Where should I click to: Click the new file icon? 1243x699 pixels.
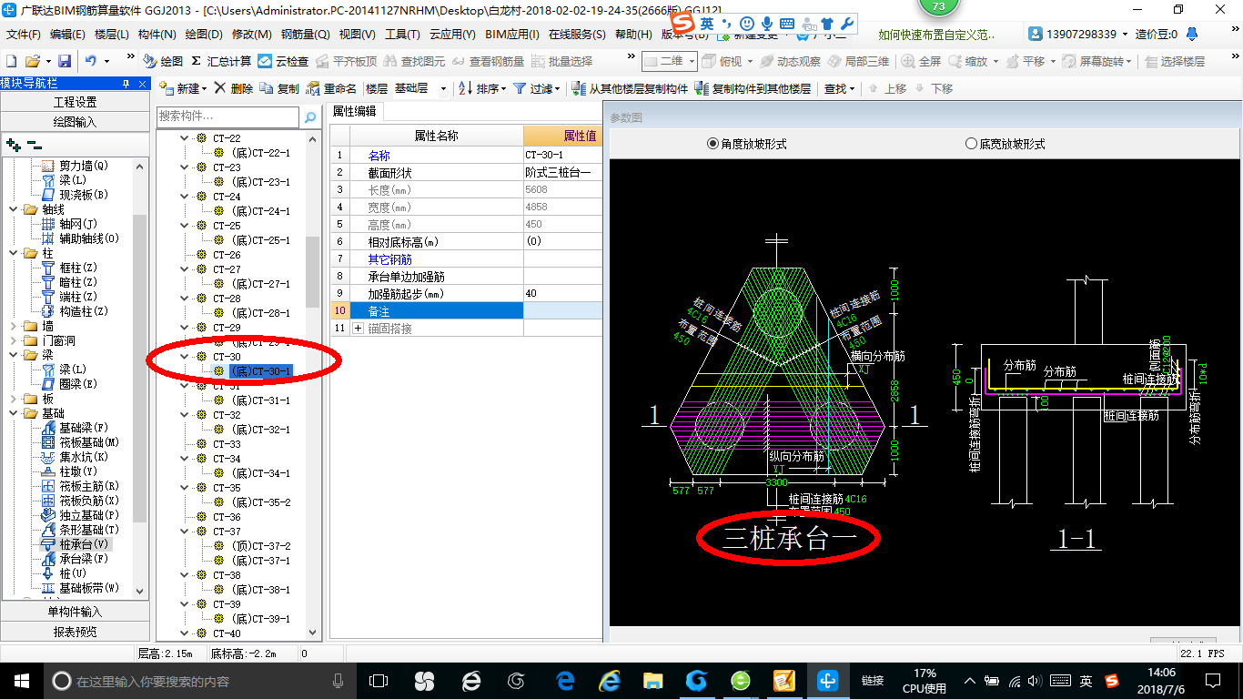[12, 61]
